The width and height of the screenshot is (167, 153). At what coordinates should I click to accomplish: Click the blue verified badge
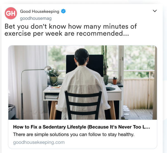pos(63,11)
